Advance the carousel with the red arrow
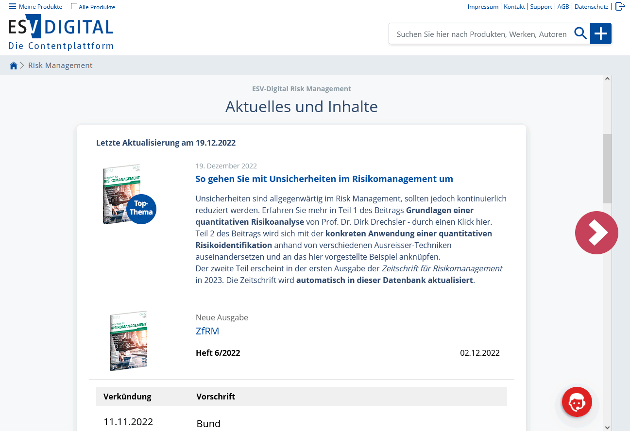This screenshot has width=630, height=431. (596, 233)
